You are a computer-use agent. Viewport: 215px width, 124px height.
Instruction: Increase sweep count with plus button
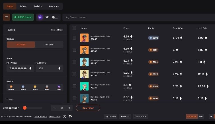click(x=69, y=108)
